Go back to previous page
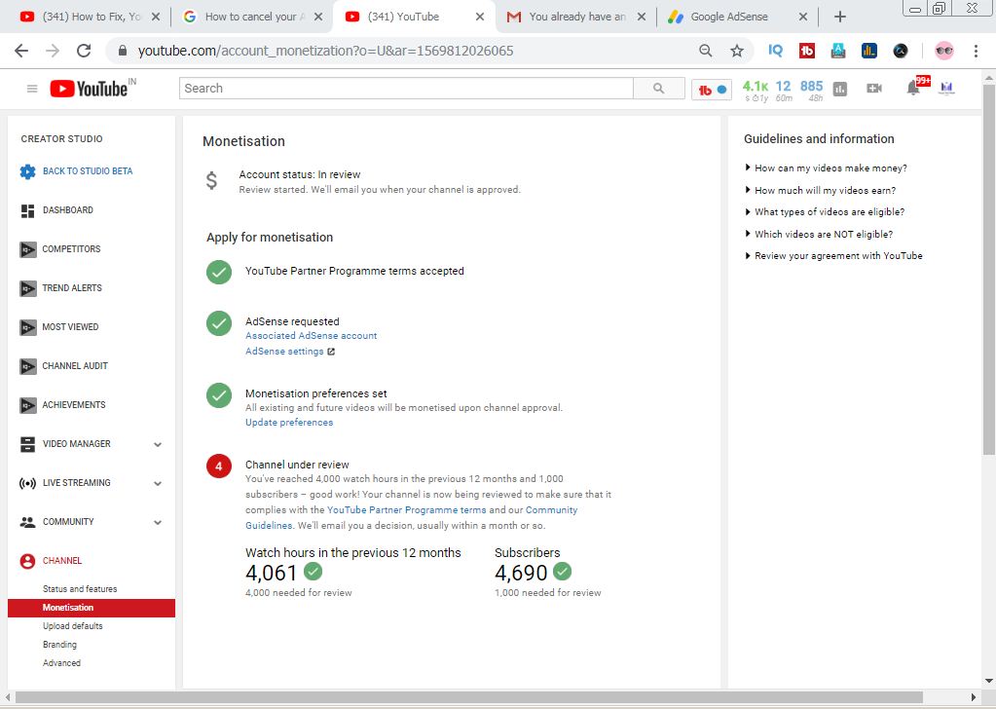The width and height of the screenshot is (996, 709). tap(21, 51)
